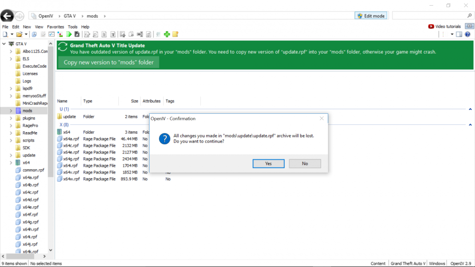This screenshot has width=475, height=267.
Task: Click the export-up document toolbar icon
Action: point(123,35)
